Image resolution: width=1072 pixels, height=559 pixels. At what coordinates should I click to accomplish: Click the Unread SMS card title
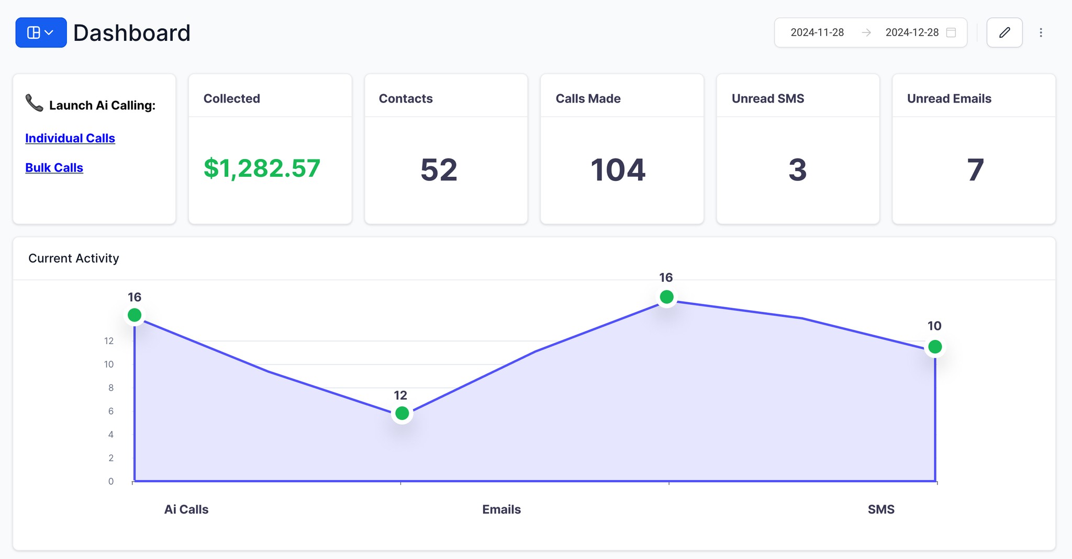click(768, 98)
